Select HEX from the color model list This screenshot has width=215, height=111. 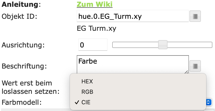click(x=87, y=81)
